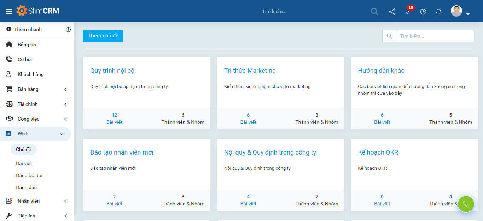Open the user avatar dropdown
483x221 pixels.
(460, 12)
